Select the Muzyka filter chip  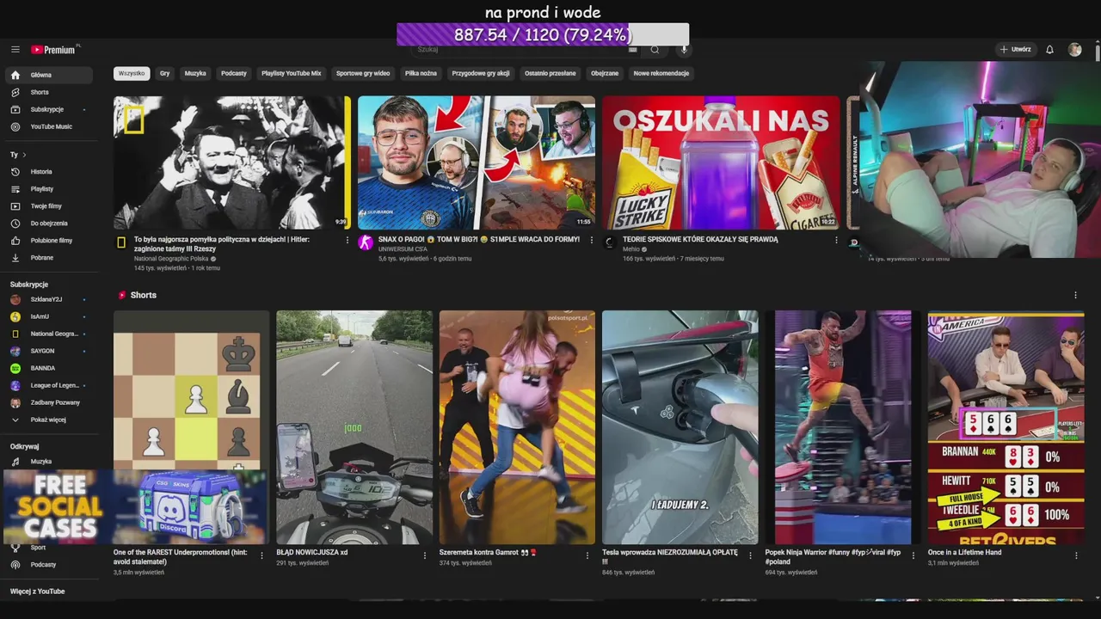coord(195,73)
